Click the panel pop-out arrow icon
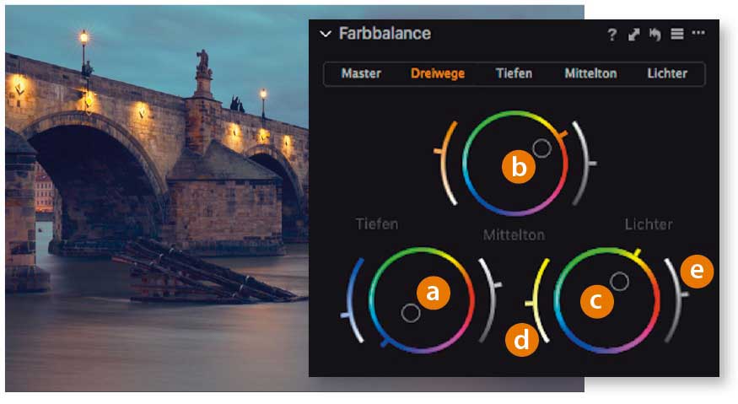 coord(634,35)
